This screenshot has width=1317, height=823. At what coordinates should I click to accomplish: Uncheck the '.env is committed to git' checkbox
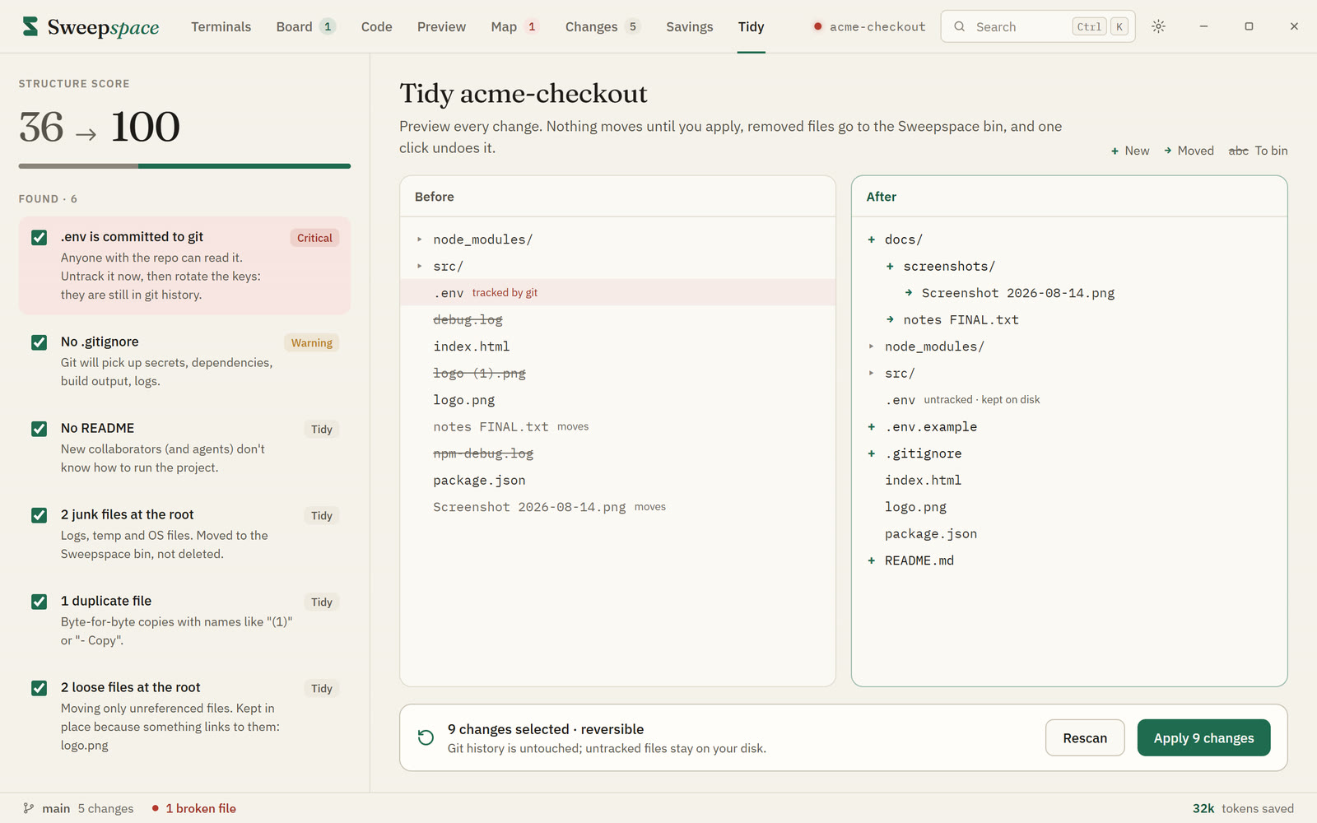(x=39, y=238)
